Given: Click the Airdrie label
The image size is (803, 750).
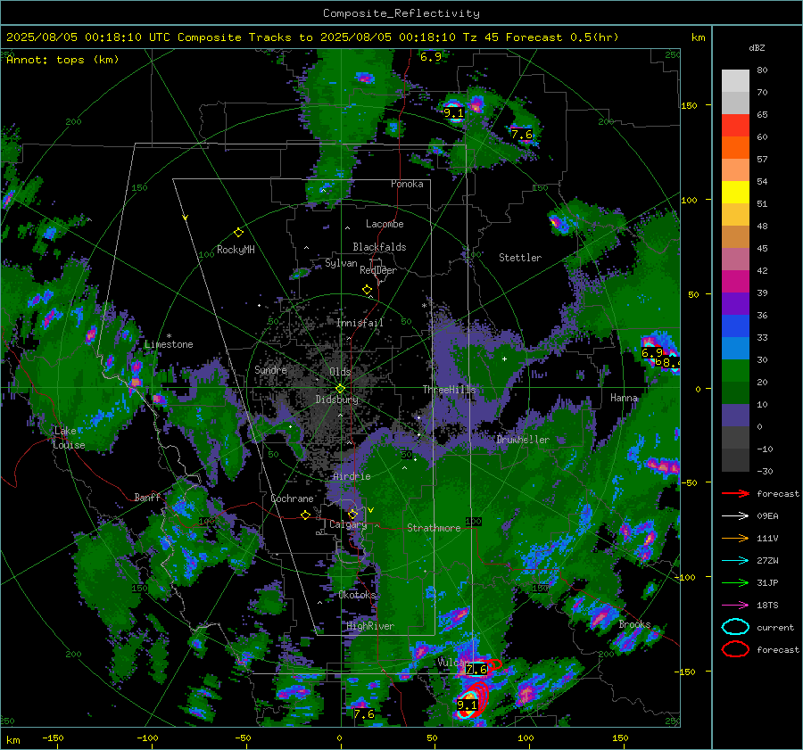Looking at the screenshot, I should click(x=352, y=476).
